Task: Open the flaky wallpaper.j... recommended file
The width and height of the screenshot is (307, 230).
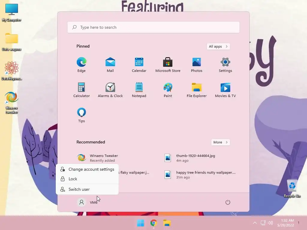Action: 135,172
